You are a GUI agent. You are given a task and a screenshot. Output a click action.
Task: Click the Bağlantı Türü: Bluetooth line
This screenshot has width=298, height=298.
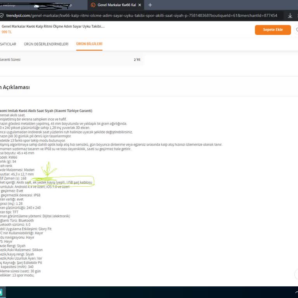tap(17, 220)
